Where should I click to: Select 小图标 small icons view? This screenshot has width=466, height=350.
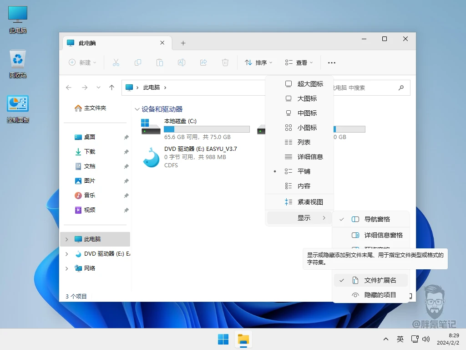pos(299,128)
